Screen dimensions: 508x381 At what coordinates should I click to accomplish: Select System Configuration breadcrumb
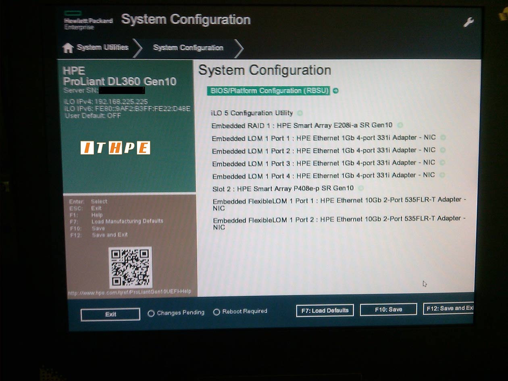point(188,48)
